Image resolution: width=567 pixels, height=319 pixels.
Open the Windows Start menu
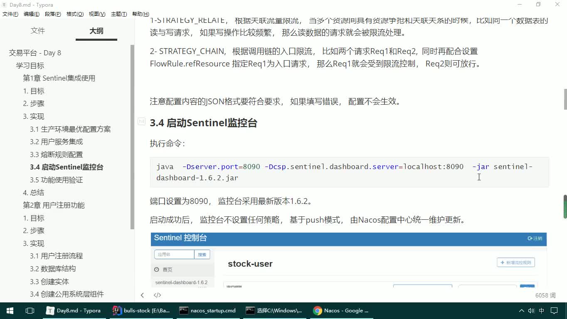10,310
